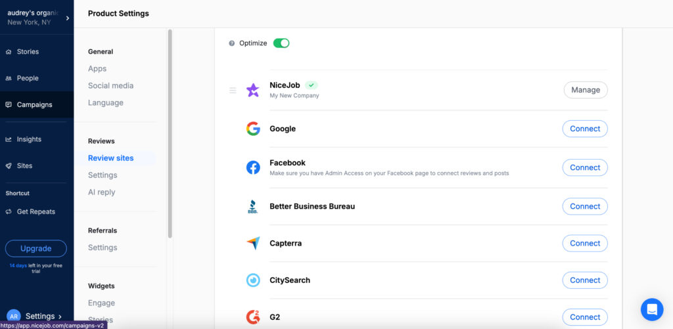Click the Insights chart icon
The height and width of the screenshot is (329, 673).
(x=9, y=139)
